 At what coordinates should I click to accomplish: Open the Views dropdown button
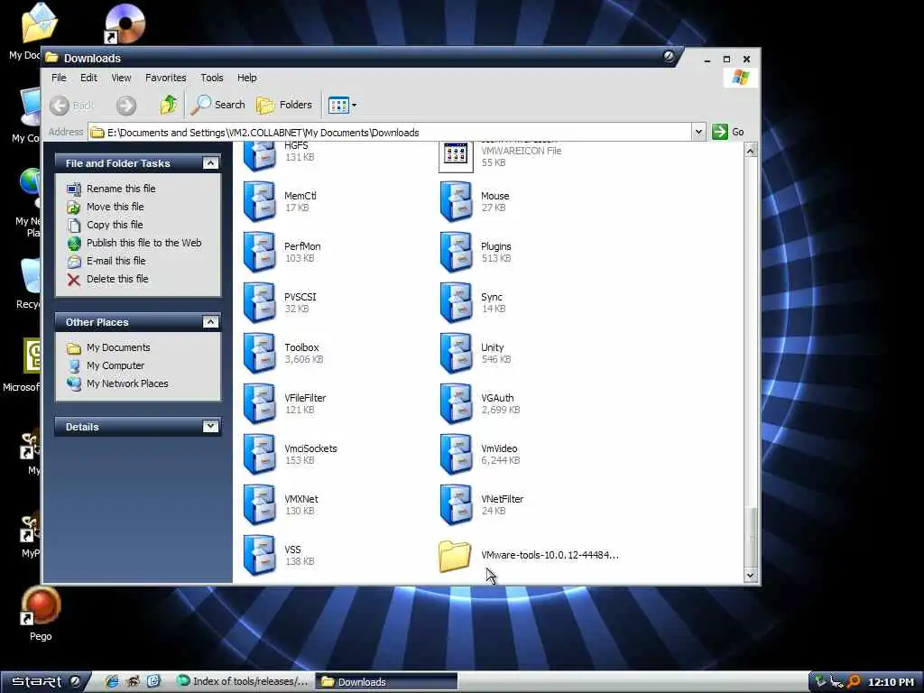[x=342, y=106]
